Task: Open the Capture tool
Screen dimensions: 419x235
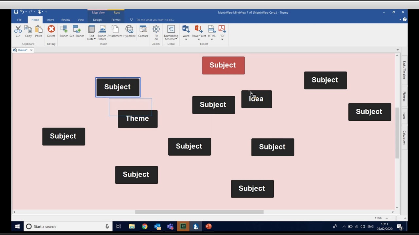Action: pyautogui.click(x=143, y=32)
